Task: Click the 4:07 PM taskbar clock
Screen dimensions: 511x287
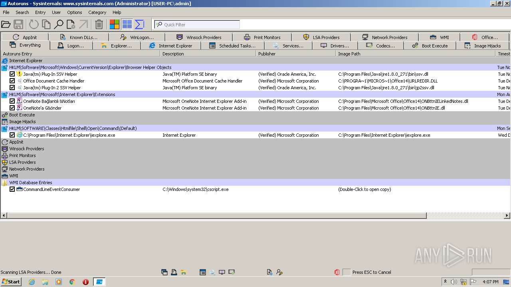Action: (x=490, y=282)
